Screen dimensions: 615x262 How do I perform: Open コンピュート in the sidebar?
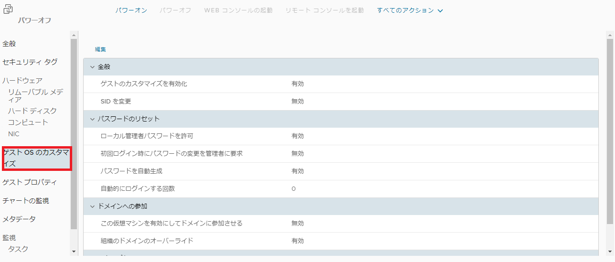(28, 122)
